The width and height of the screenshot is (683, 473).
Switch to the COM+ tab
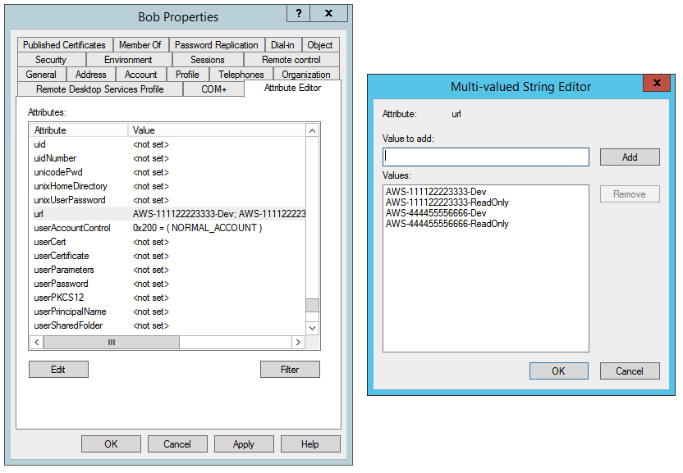click(x=214, y=89)
